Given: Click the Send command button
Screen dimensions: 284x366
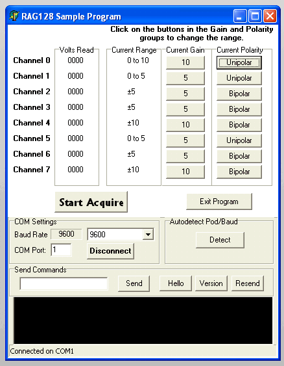Looking at the screenshot, I should (134, 283).
